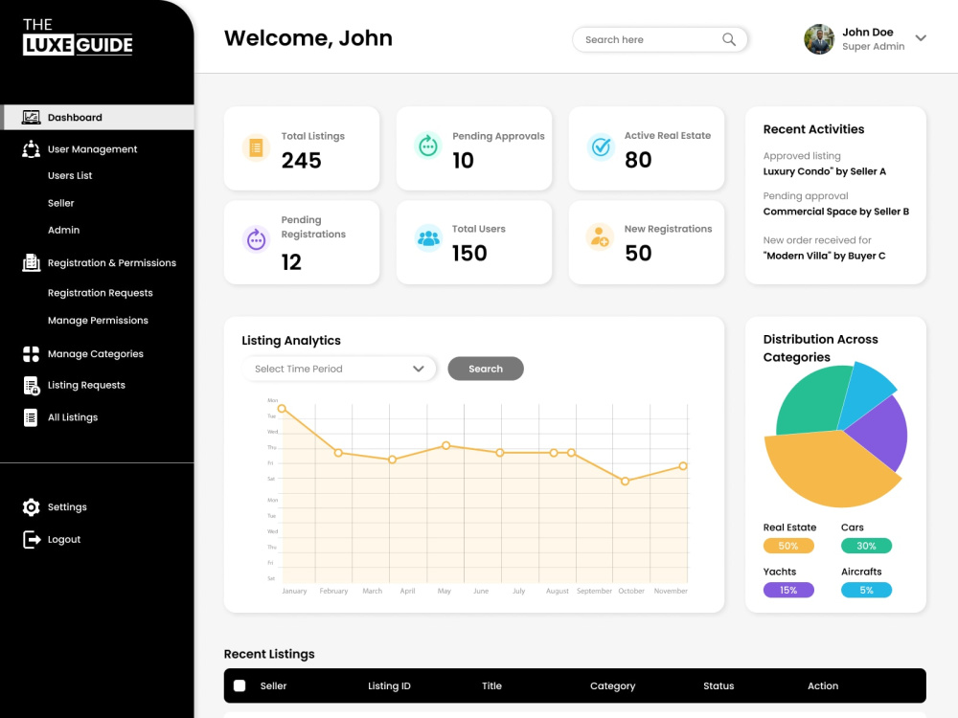Open Dashboard in the sidebar
The height and width of the screenshot is (718, 958).
pyautogui.click(x=98, y=117)
